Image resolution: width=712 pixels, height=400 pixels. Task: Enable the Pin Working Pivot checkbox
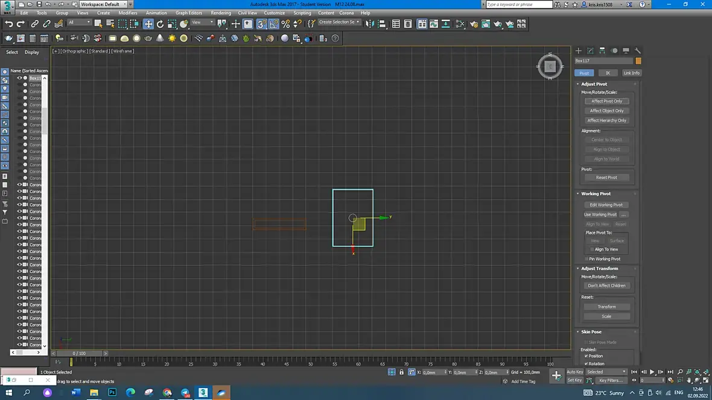(586, 259)
